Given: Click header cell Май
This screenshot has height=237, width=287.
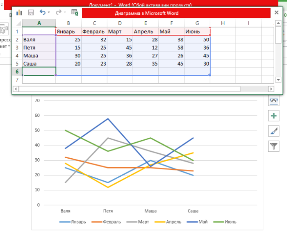Looking at the screenshot, I should (x=171, y=32).
